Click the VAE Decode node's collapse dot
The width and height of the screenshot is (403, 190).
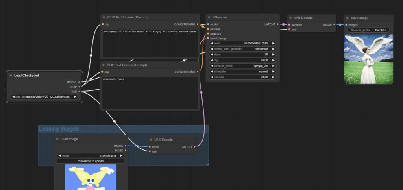pos(290,17)
